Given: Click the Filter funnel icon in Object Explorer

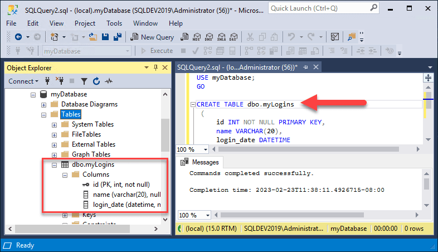Looking at the screenshot, I should pyautogui.click(x=84, y=81).
